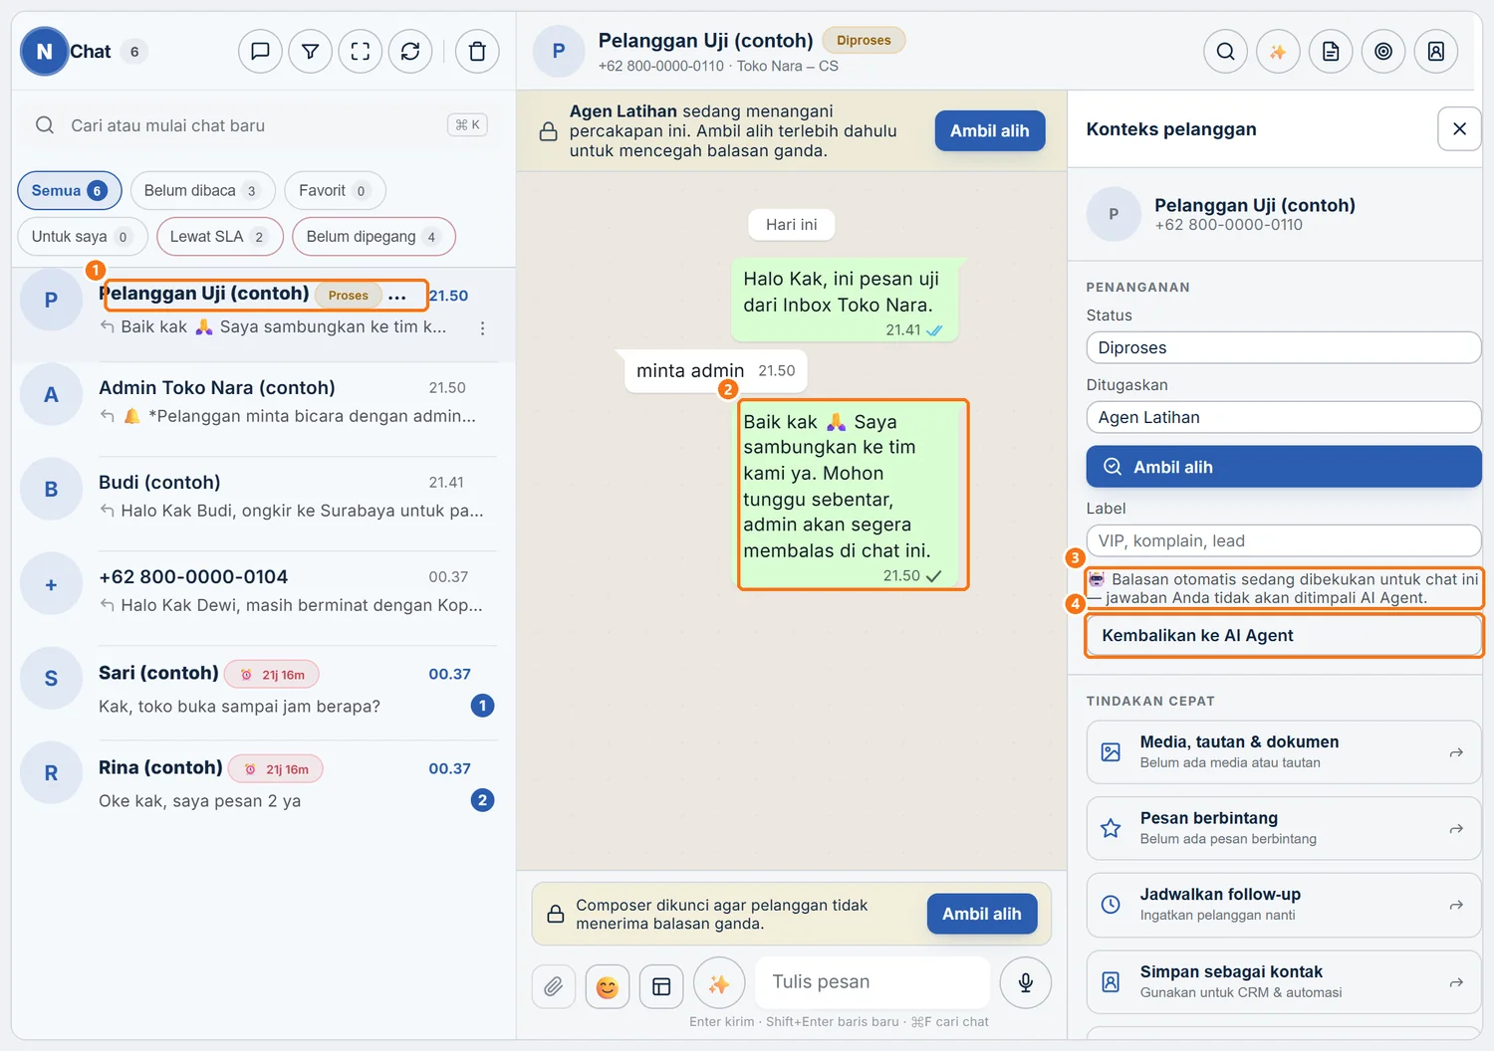This screenshot has width=1494, height=1051.
Task: Open the Ditugaskan Agen Latihan dropdown
Action: (1283, 417)
